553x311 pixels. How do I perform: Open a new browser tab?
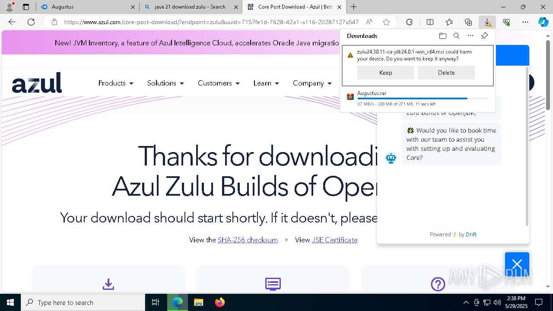354,7
